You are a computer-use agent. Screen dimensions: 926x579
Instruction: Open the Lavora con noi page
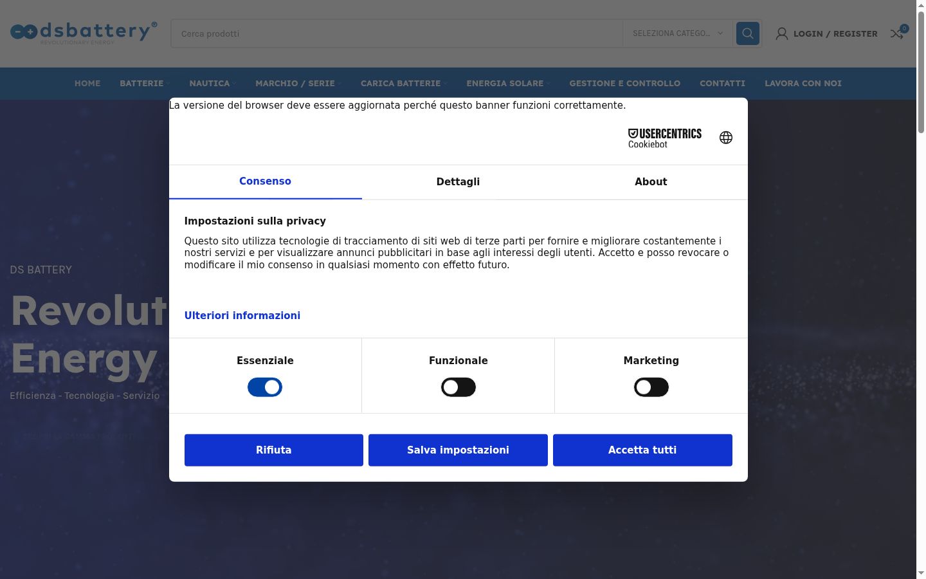tap(803, 84)
